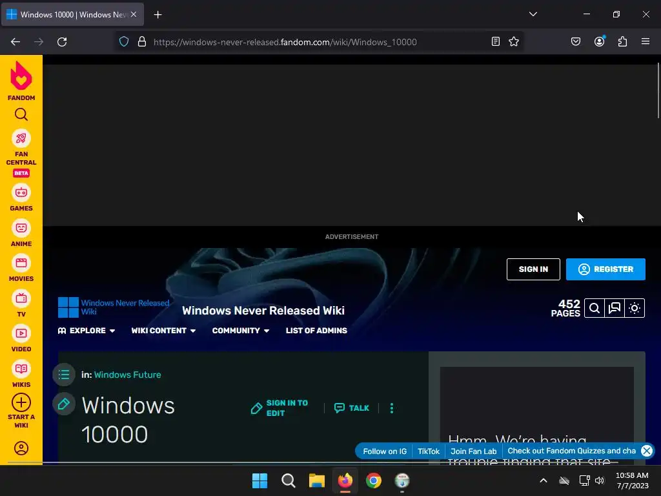List all tabs dropdown arrow

[x=533, y=14]
